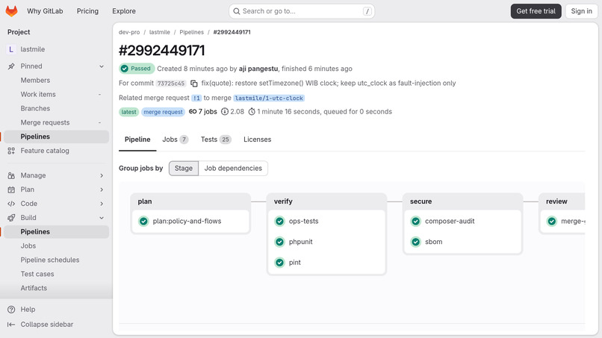
Task: Open Test cases in sidebar
Action: tap(57, 274)
